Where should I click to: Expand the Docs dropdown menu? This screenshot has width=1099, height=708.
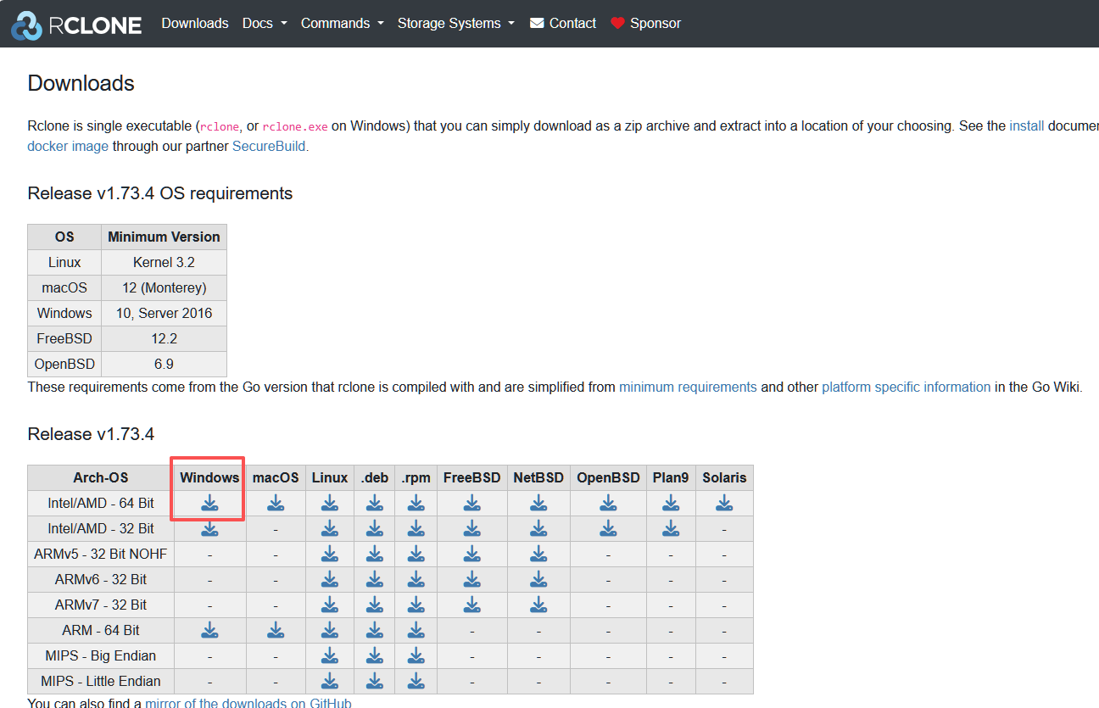point(265,24)
